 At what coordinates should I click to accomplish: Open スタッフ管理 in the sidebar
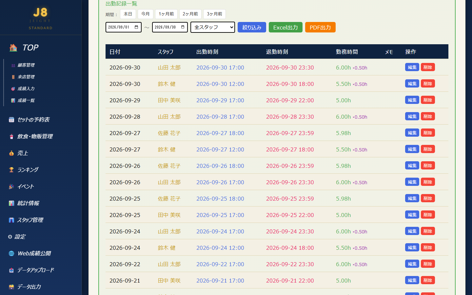[x=30, y=220]
